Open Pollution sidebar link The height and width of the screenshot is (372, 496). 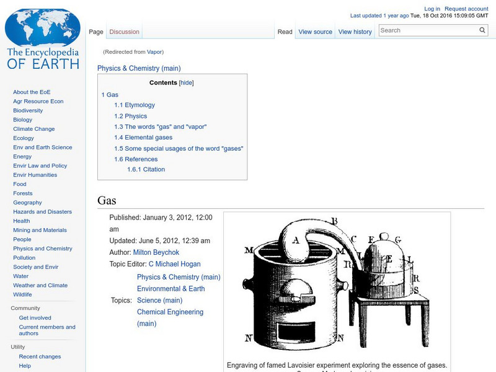(x=24, y=257)
